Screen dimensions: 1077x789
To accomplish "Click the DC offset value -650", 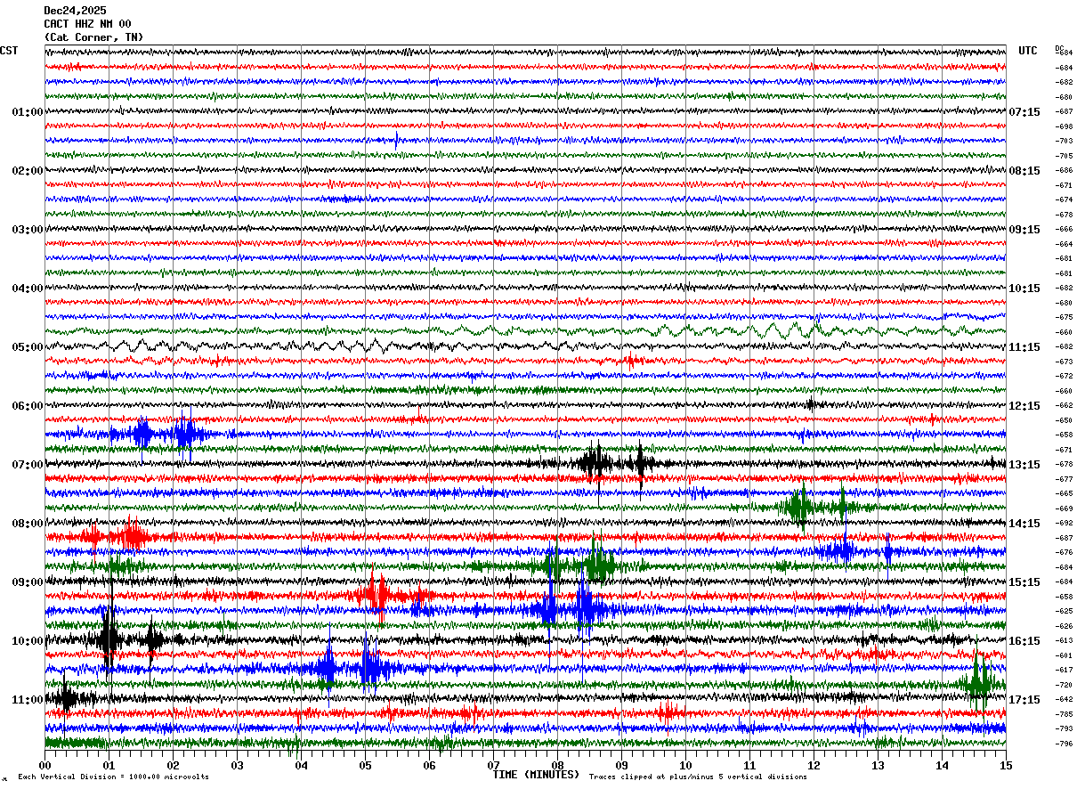I will click(1064, 420).
